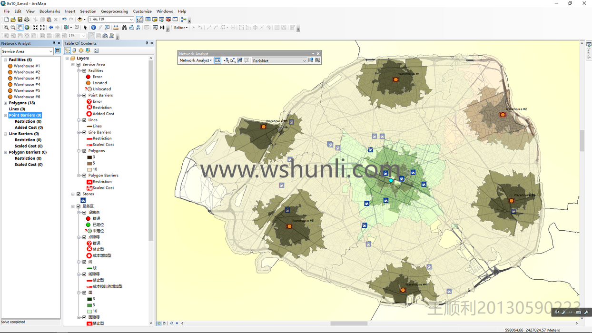The width and height of the screenshot is (592, 333).
Task: Select the Identify tool icon
Action: pos(93,28)
